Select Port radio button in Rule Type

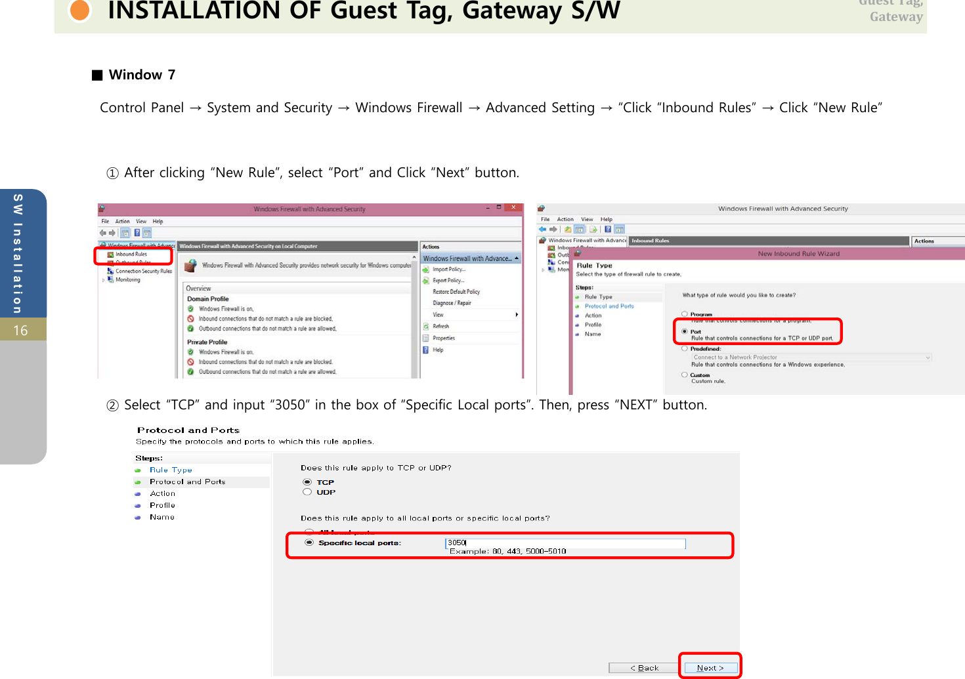pyautogui.click(x=685, y=331)
